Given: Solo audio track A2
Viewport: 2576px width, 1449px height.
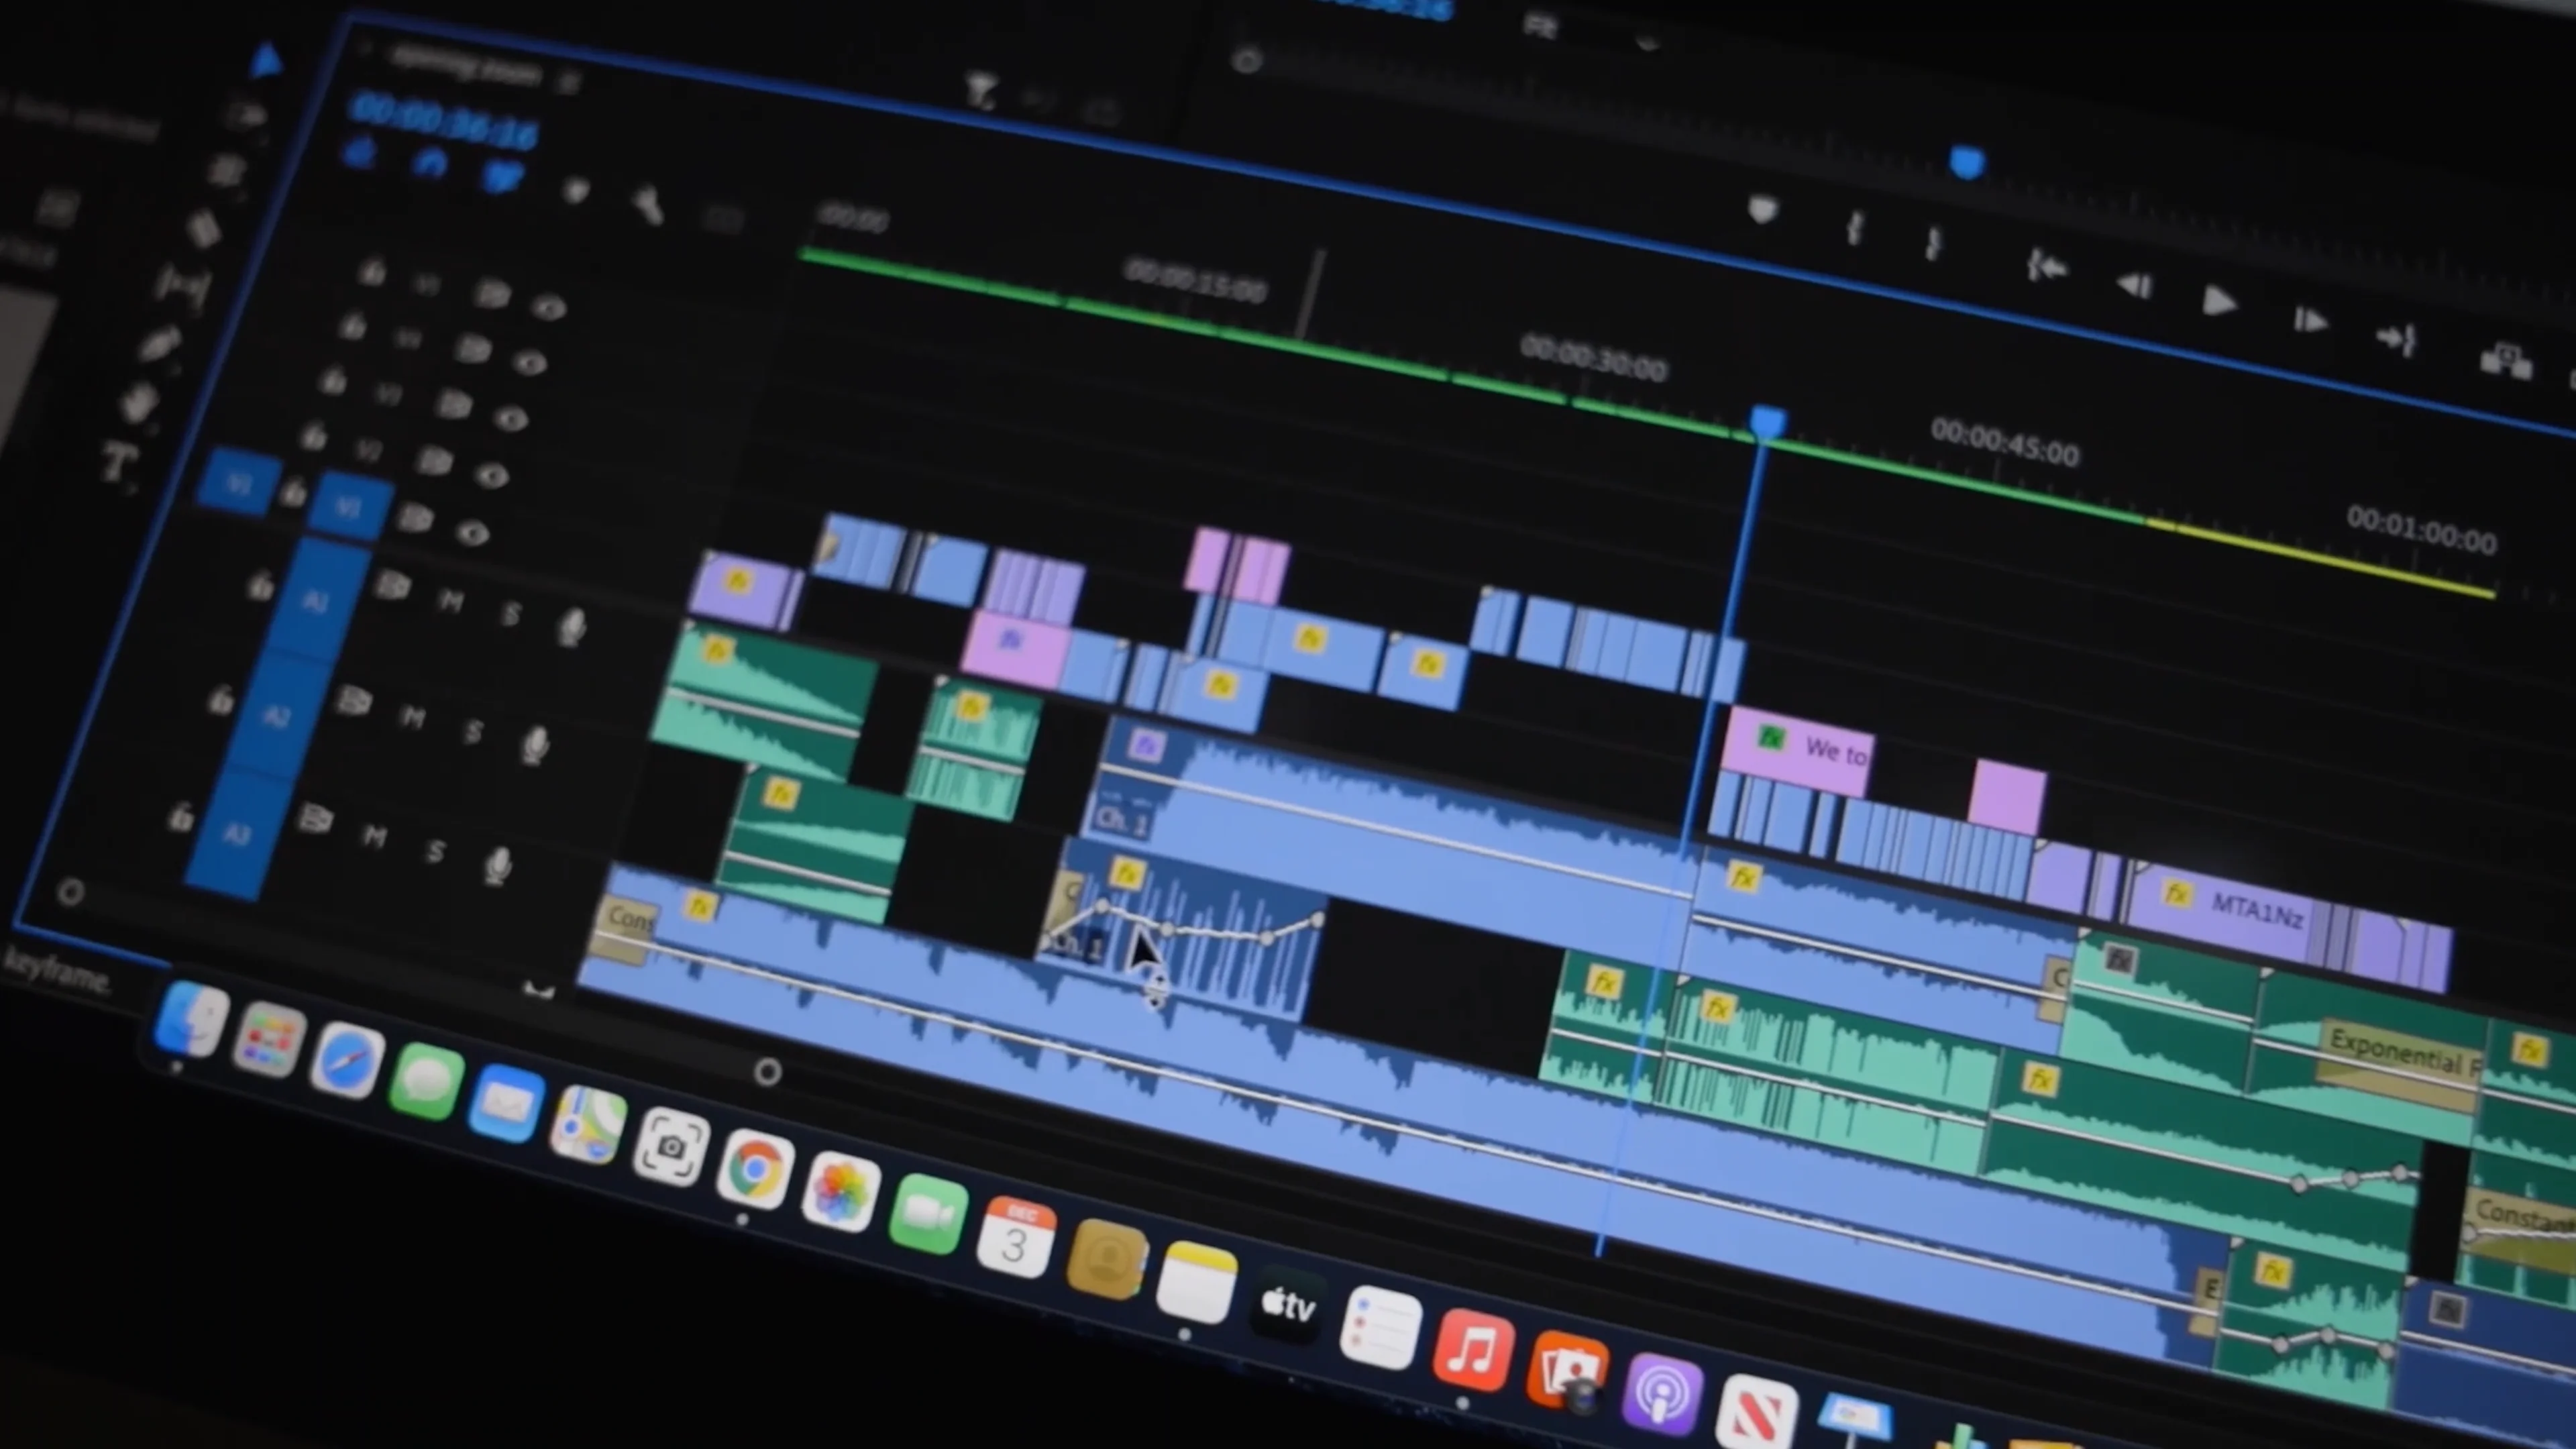Looking at the screenshot, I should [473, 733].
